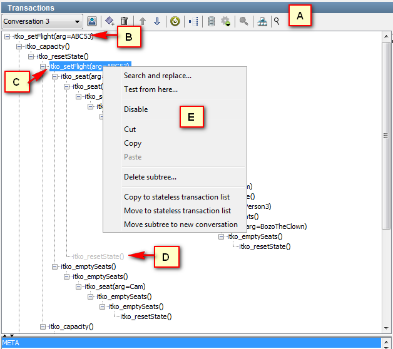
Task: Click the tree scrollbar down arrow
Action: [386, 328]
